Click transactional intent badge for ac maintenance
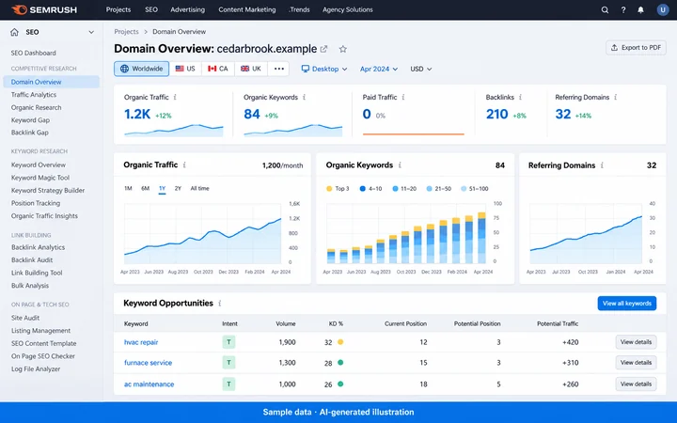 pos(228,384)
